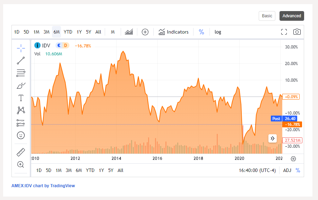Image resolution: width=318 pixels, height=200 pixels.
Task: Click the 30.00% label on price scale
Action: click(x=291, y=47)
